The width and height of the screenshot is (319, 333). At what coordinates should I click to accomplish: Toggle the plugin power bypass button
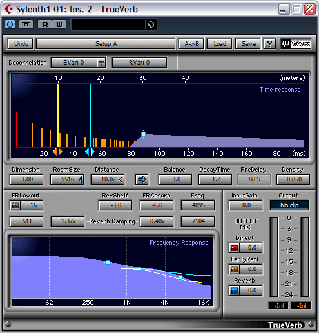[x=10, y=25]
